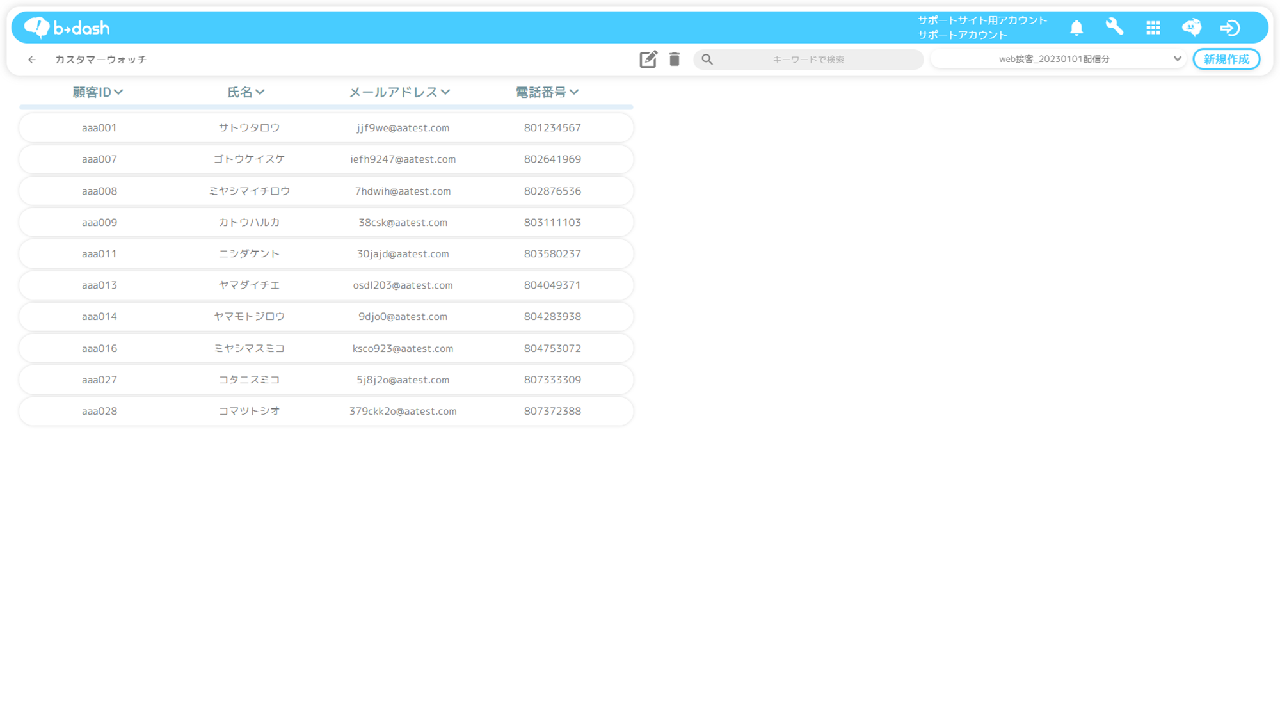This screenshot has width=1280, height=720.
Task: Click the logout arrow icon
Action: (1229, 28)
